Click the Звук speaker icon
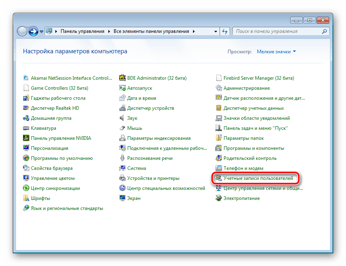This screenshot has height=266, width=346. point(122,118)
